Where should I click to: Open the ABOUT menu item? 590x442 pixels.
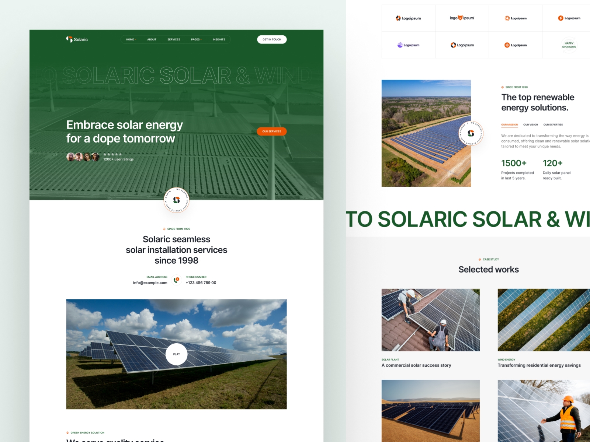click(152, 39)
